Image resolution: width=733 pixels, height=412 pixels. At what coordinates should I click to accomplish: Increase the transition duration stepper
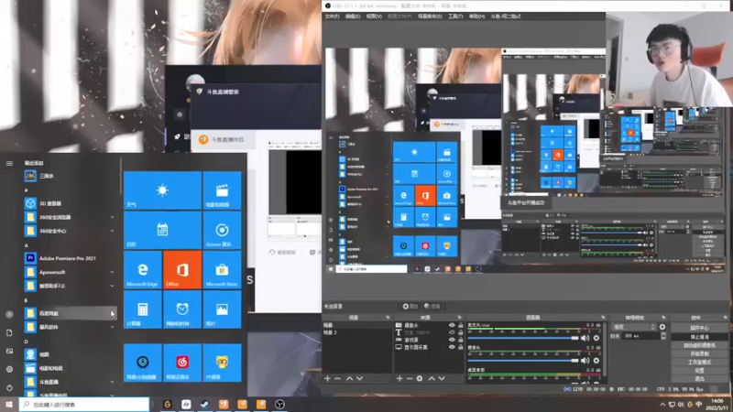662,334
